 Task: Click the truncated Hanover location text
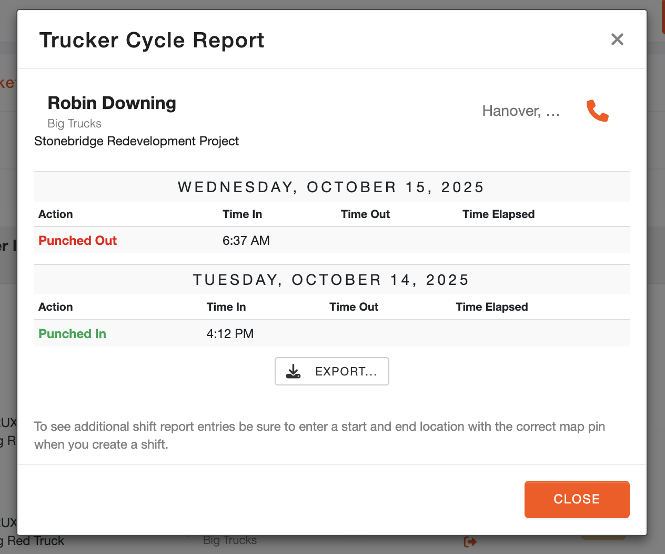coord(521,111)
